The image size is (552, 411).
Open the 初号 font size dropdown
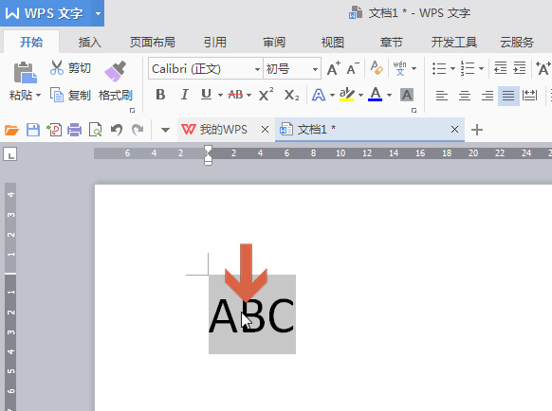[315, 69]
